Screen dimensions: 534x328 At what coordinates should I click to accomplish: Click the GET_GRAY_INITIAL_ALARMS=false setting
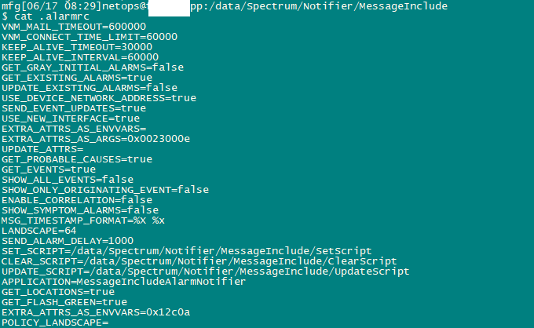(93, 67)
